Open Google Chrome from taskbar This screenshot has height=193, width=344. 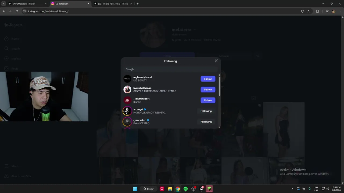tap(178, 189)
